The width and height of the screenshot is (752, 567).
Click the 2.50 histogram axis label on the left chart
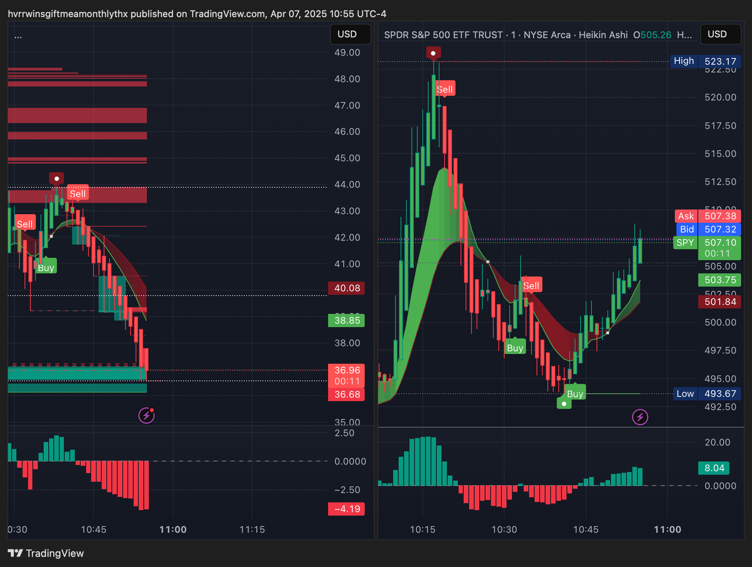click(x=344, y=433)
